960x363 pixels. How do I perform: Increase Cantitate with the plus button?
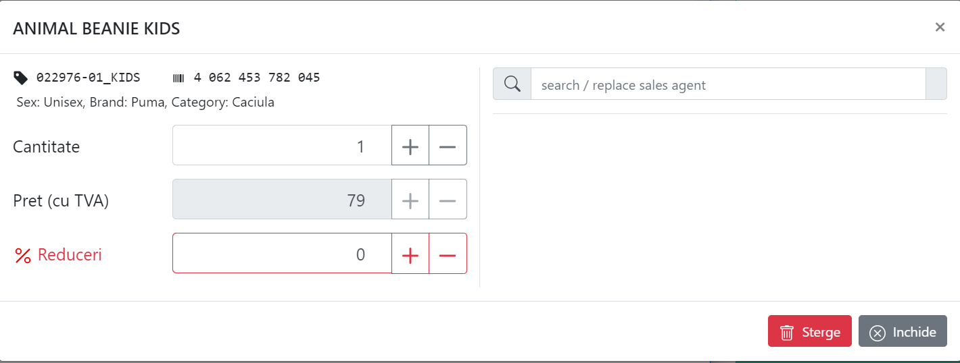coord(410,145)
